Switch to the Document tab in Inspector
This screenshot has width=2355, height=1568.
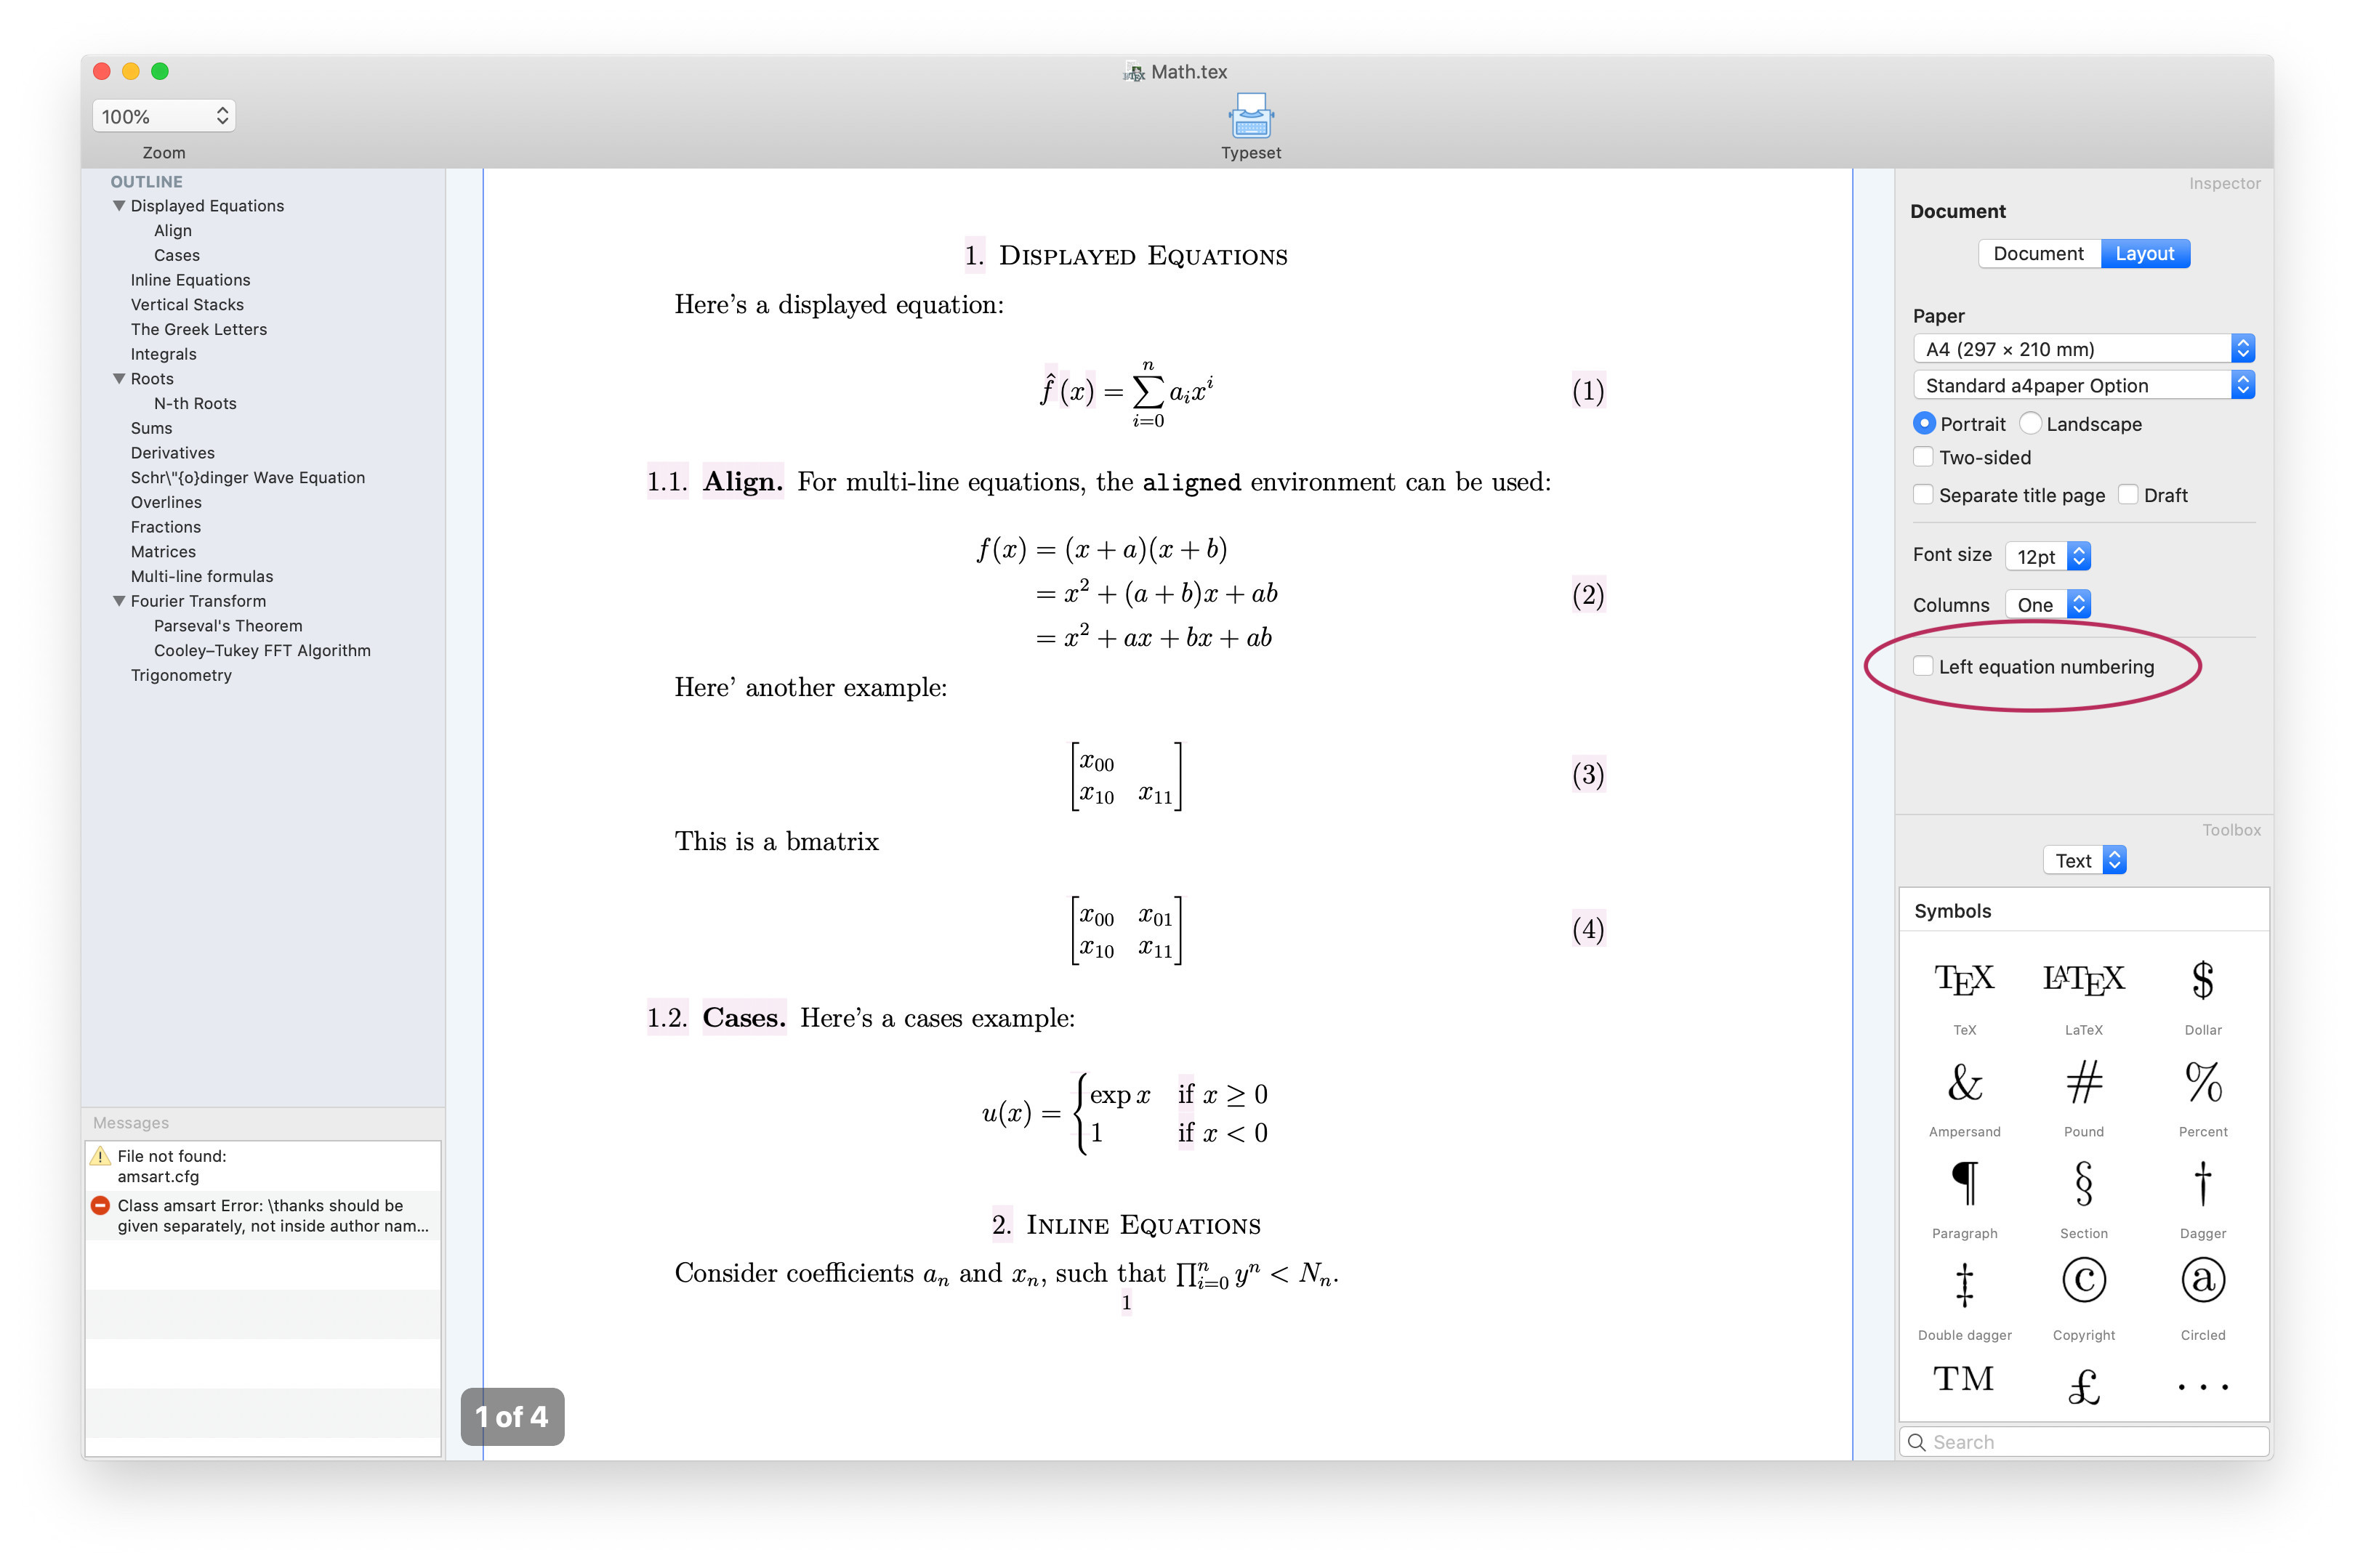coord(2038,254)
